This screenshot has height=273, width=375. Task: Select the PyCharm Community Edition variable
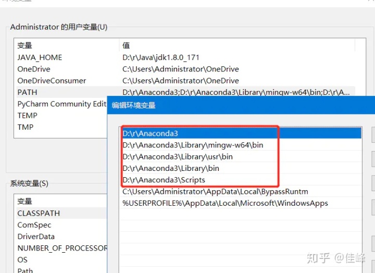pyautogui.click(x=62, y=104)
